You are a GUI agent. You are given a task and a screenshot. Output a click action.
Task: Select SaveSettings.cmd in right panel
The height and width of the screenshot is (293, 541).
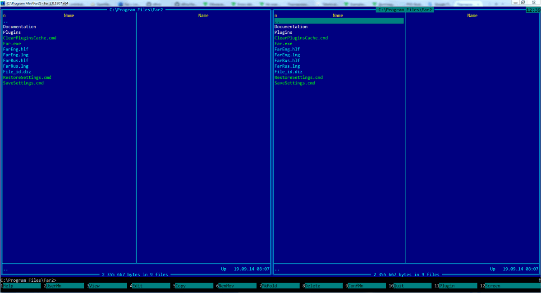[x=295, y=83]
